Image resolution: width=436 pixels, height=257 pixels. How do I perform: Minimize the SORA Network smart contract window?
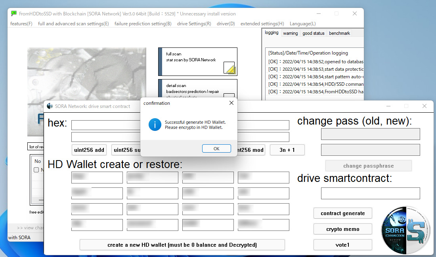point(388,106)
